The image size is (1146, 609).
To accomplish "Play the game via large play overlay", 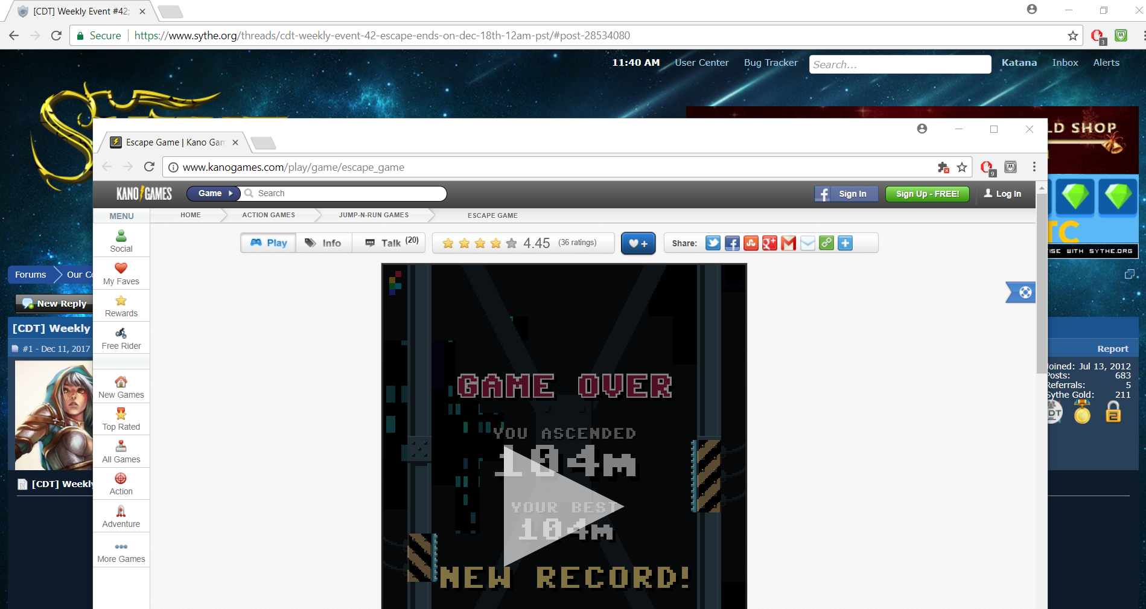I will pyautogui.click(x=562, y=506).
